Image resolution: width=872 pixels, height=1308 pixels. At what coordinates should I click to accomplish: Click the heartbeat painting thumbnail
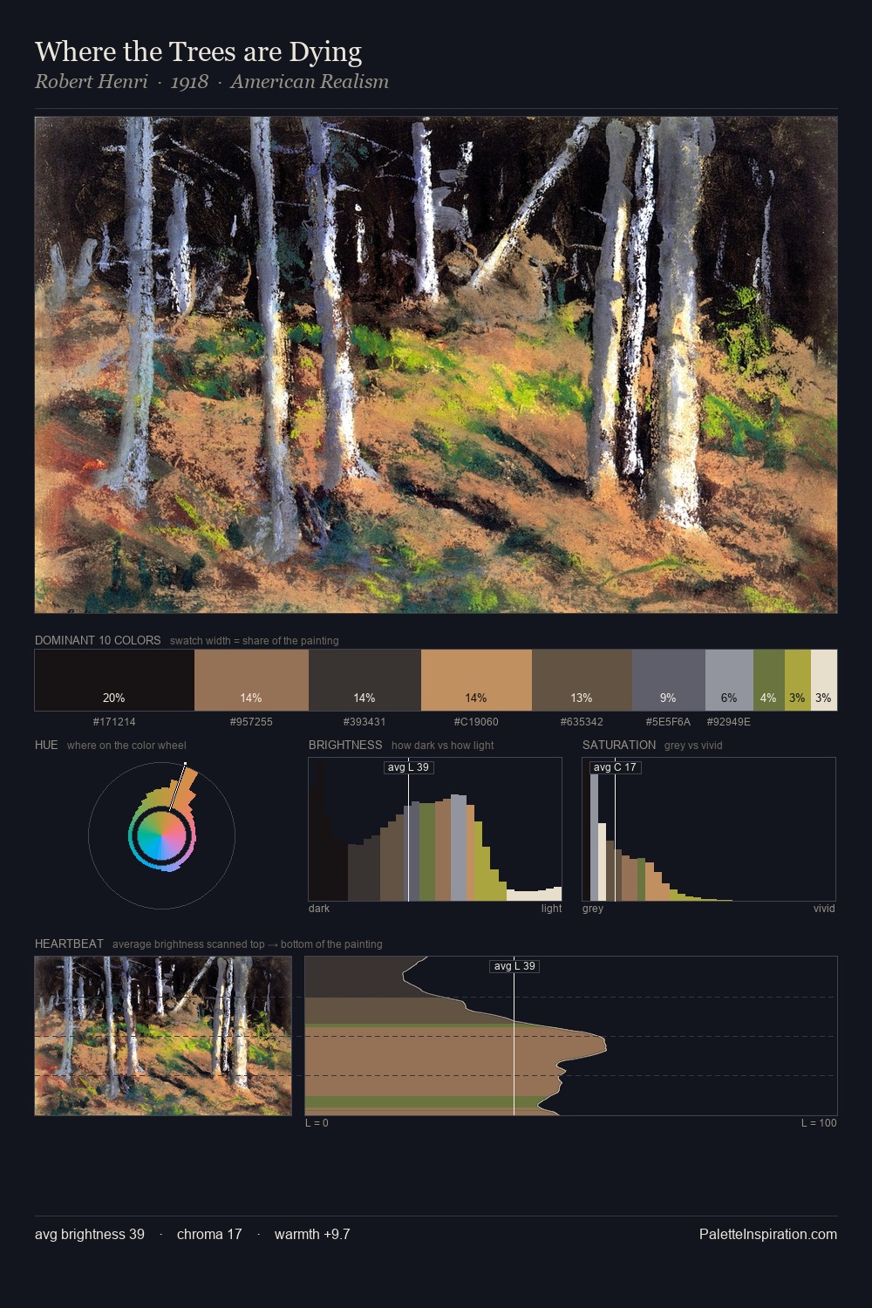(x=163, y=1036)
